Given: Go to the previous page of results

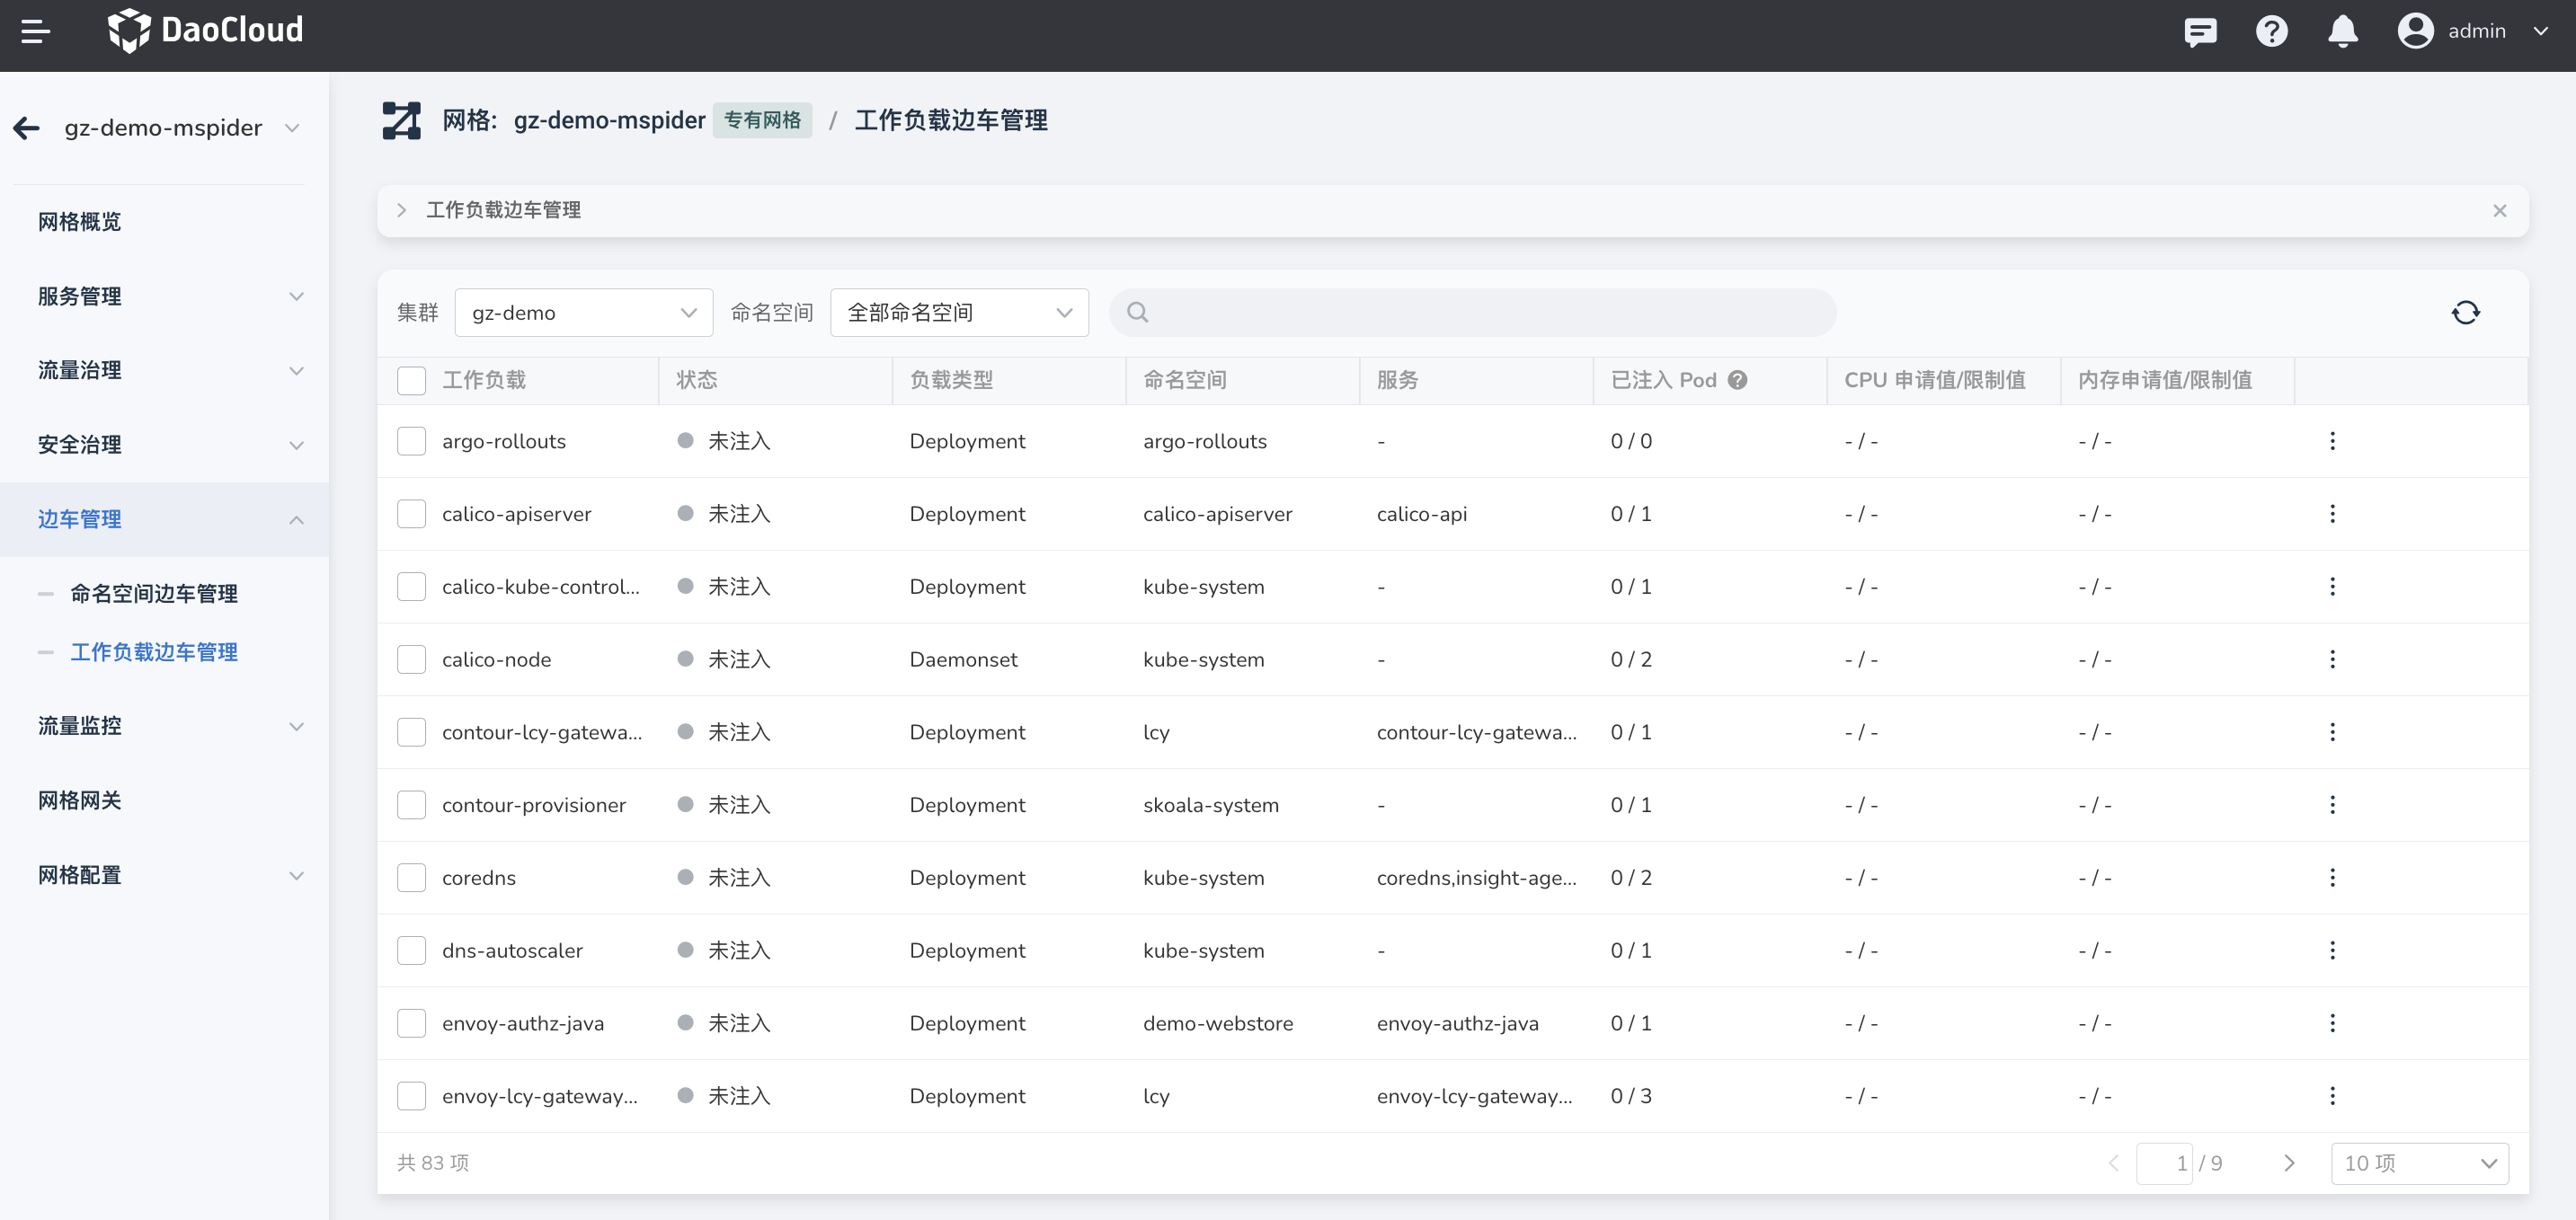Looking at the screenshot, I should [x=2113, y=1163].
